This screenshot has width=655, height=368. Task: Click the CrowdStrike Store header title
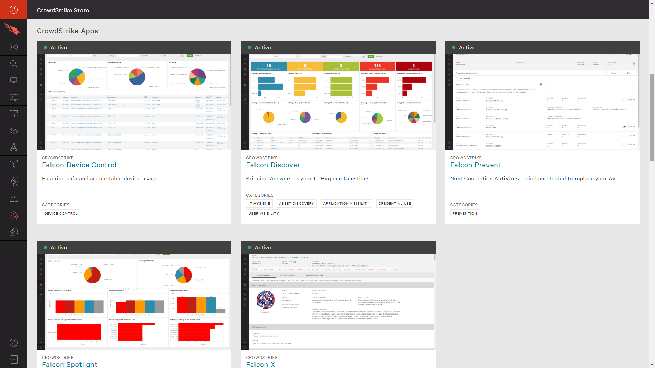(x=63, y=10)
